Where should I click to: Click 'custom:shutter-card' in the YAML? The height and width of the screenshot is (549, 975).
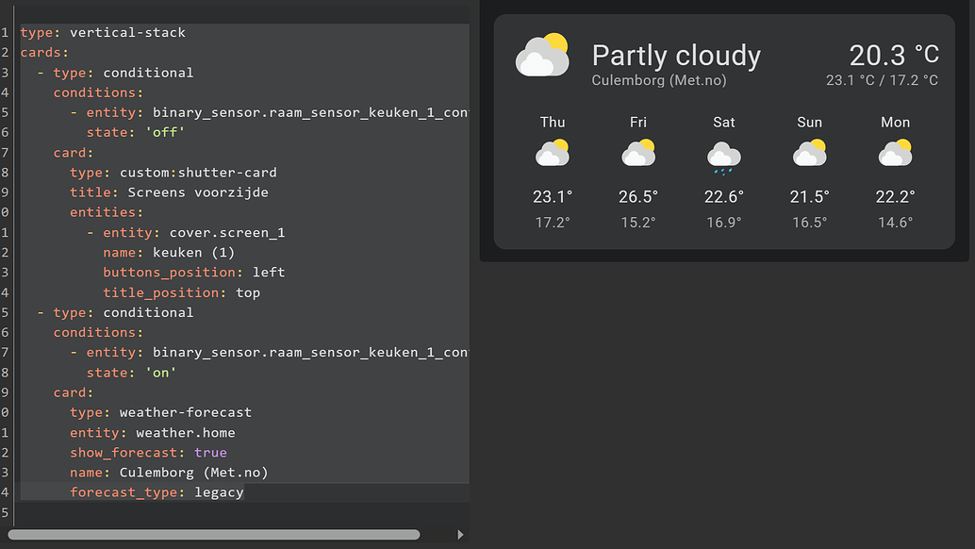[198, 173]
